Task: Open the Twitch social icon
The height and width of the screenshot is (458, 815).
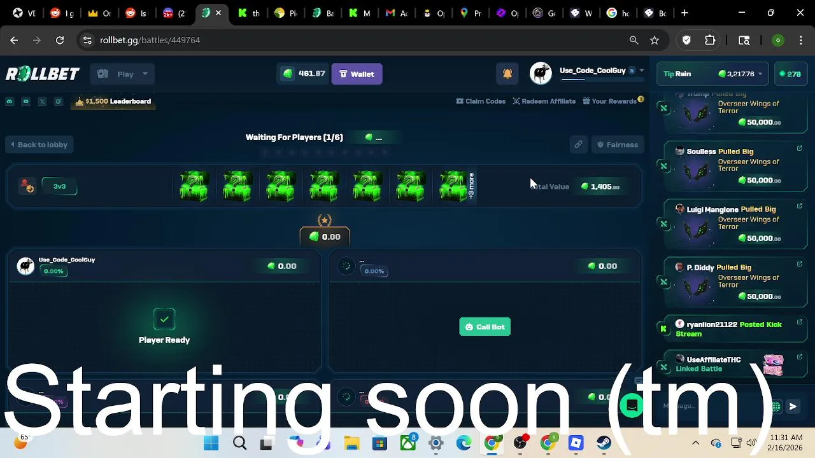Action: click(x=59, y=101)
